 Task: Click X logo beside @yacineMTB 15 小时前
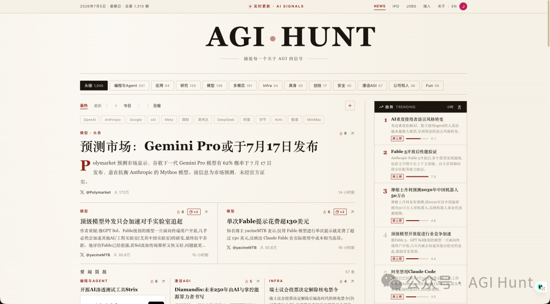click(82, 255)
